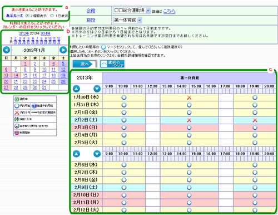Pick the evening slot circle on 2月8日(金)
The image size is (278, 215).
coord(255,180)
